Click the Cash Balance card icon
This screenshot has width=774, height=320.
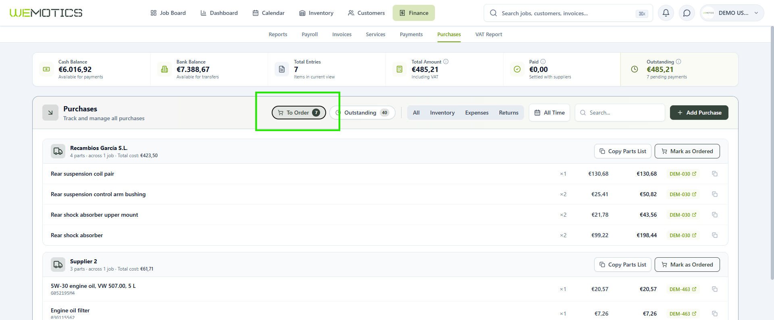(46, 69)
